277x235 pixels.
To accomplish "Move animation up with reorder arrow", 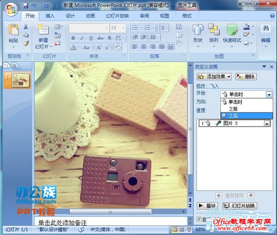I will click(218, 196).
